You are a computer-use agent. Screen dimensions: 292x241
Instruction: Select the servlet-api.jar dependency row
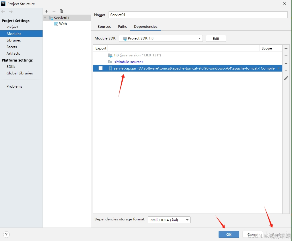click(188, 68)
